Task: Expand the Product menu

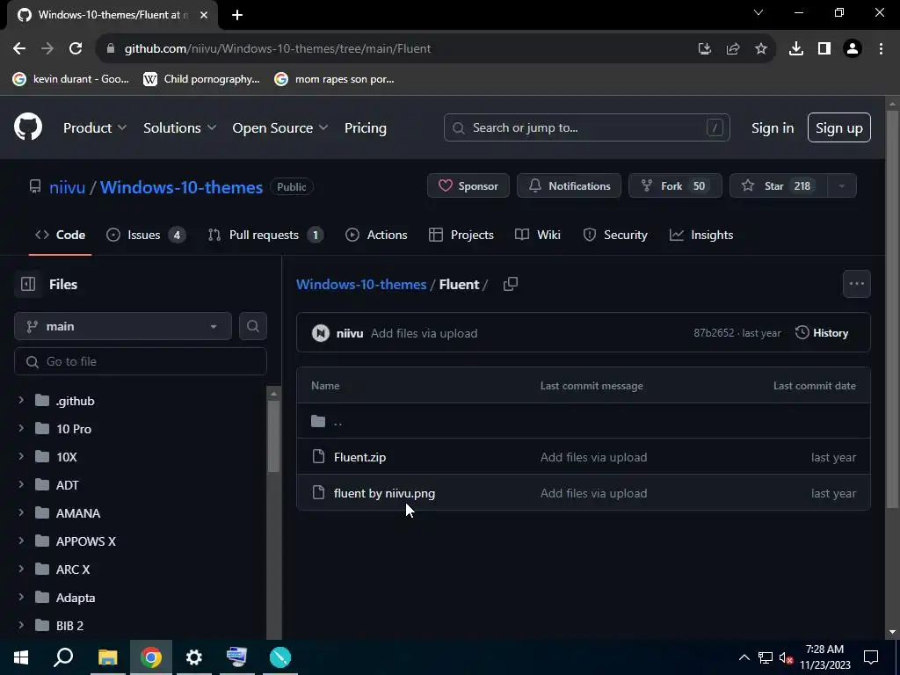Action: coord(95,128)
